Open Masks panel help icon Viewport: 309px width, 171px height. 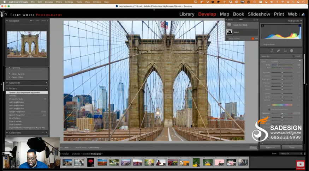(254, 20)
